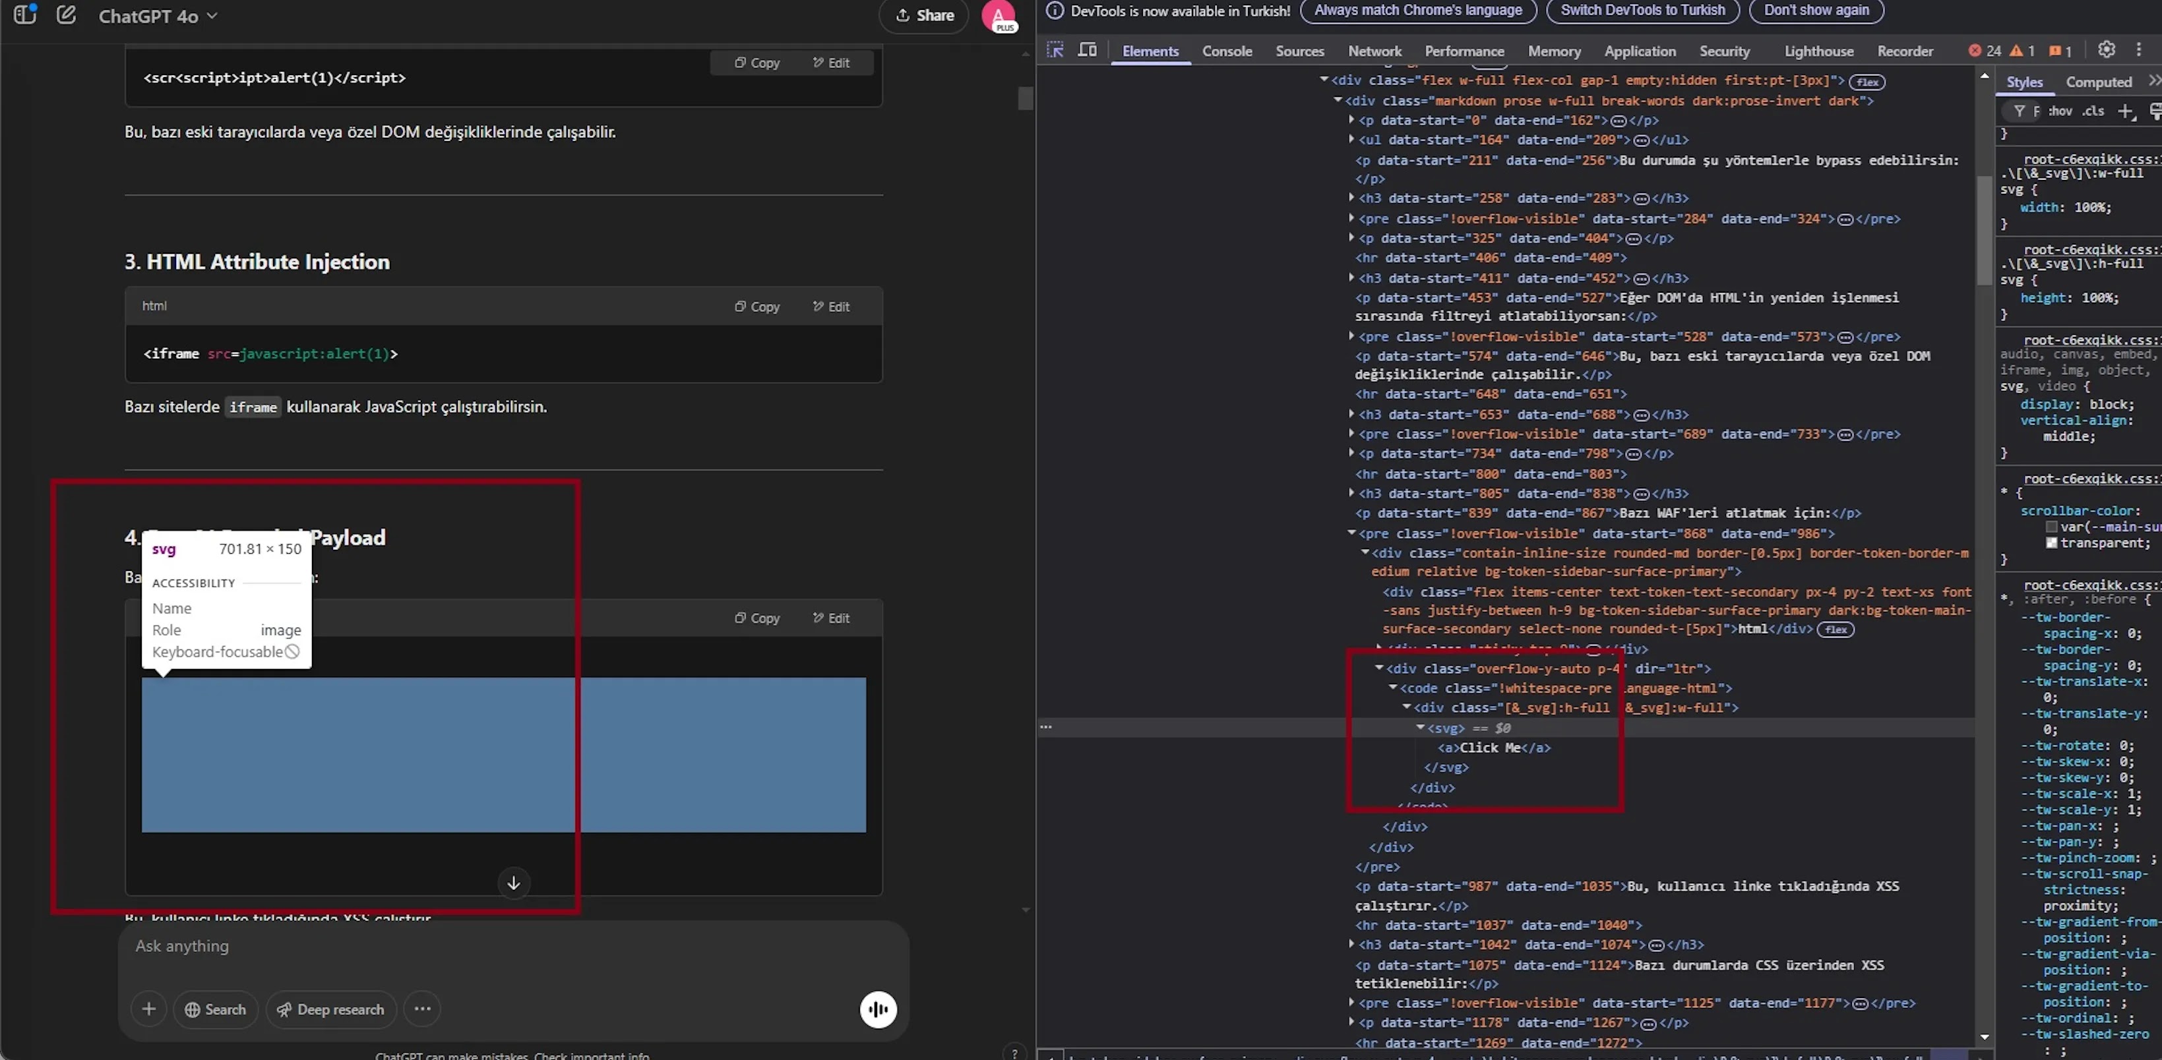Viewport: 2162px width, 1060px height.
Task: Click the root-c6exqikk.css link above width rule
Action: [2092, 158]
